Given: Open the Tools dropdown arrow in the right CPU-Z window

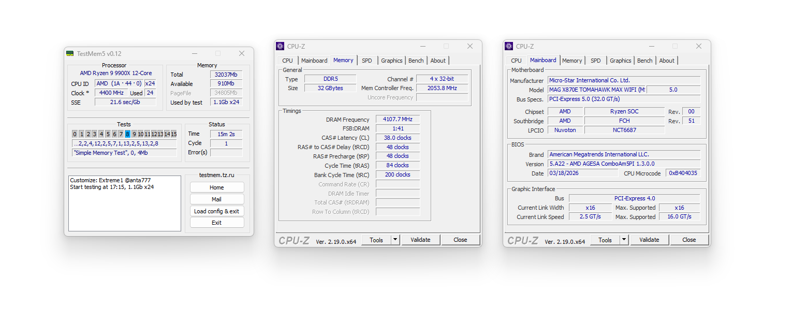Looking at the screenshot, I should click(623, 240).
